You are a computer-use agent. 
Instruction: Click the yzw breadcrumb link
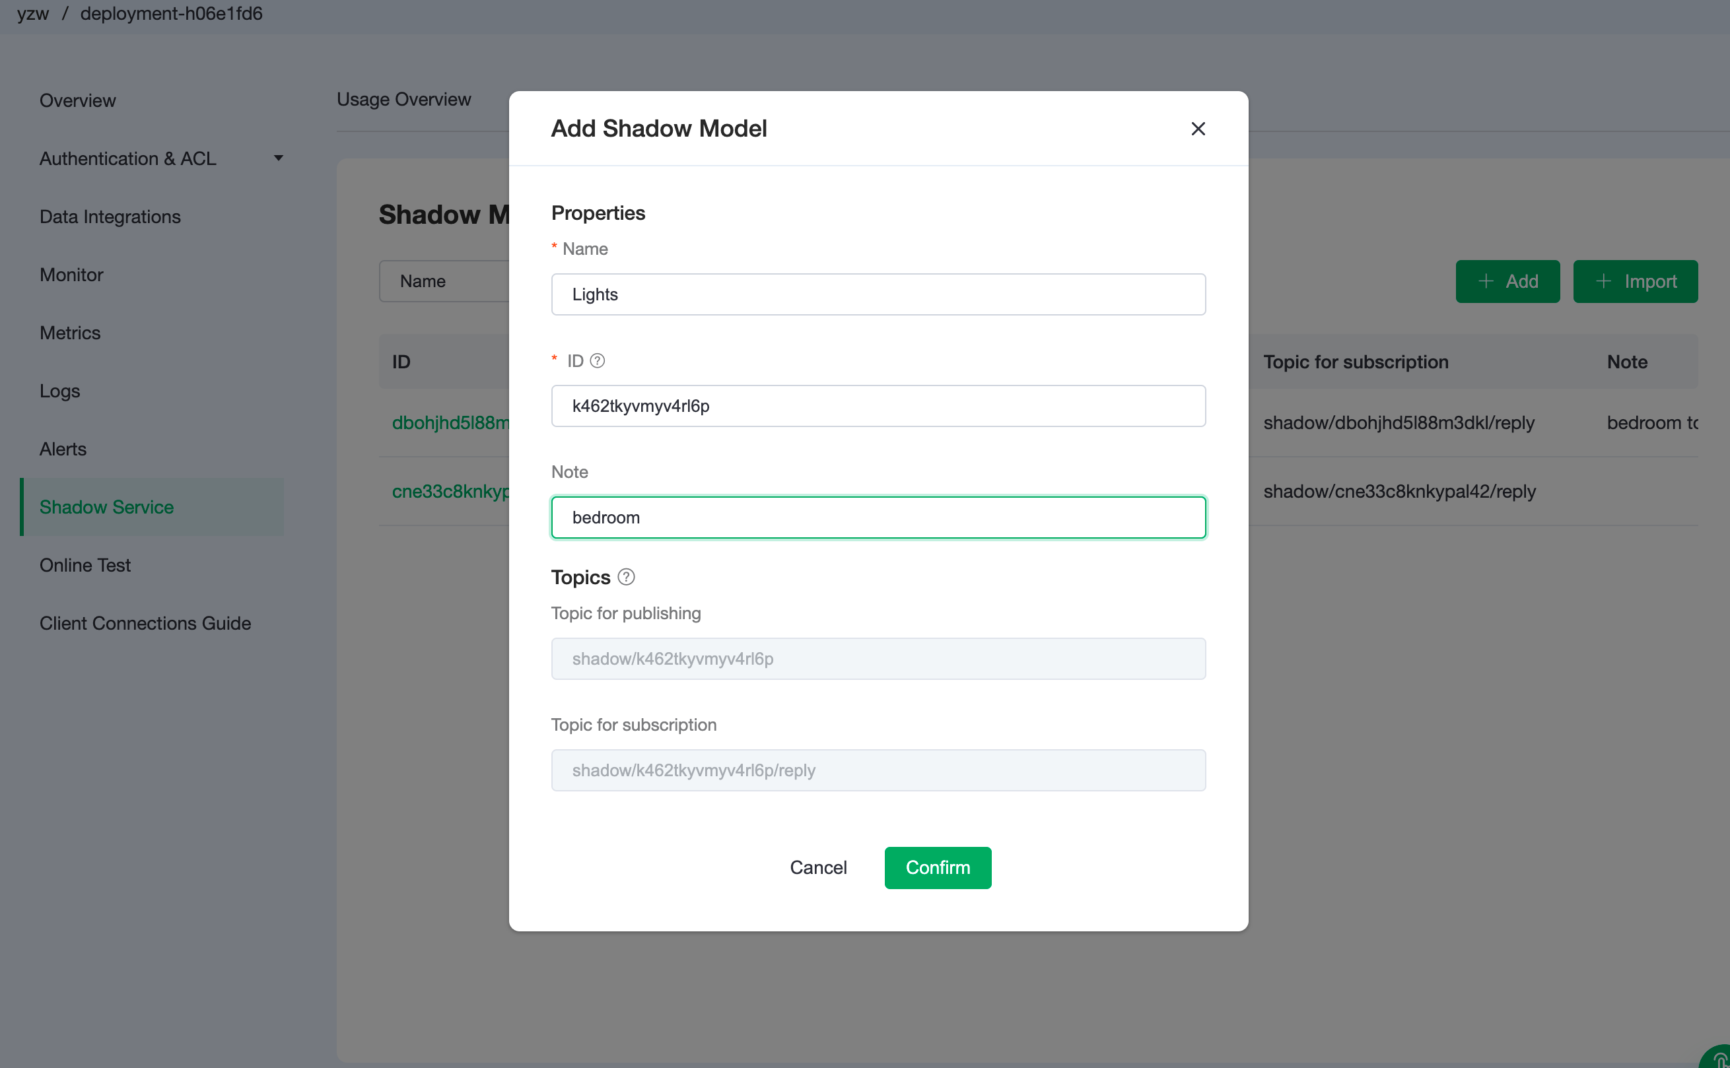33,13
